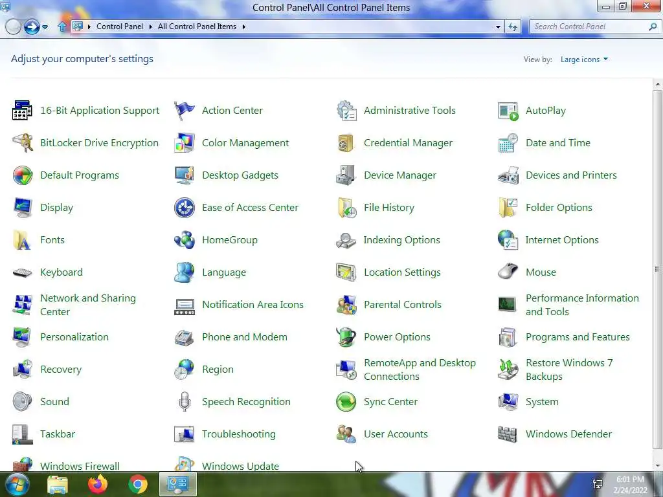Open the Fonts folder icon
This screenshot has width=663, height=497.
(23, 240)
